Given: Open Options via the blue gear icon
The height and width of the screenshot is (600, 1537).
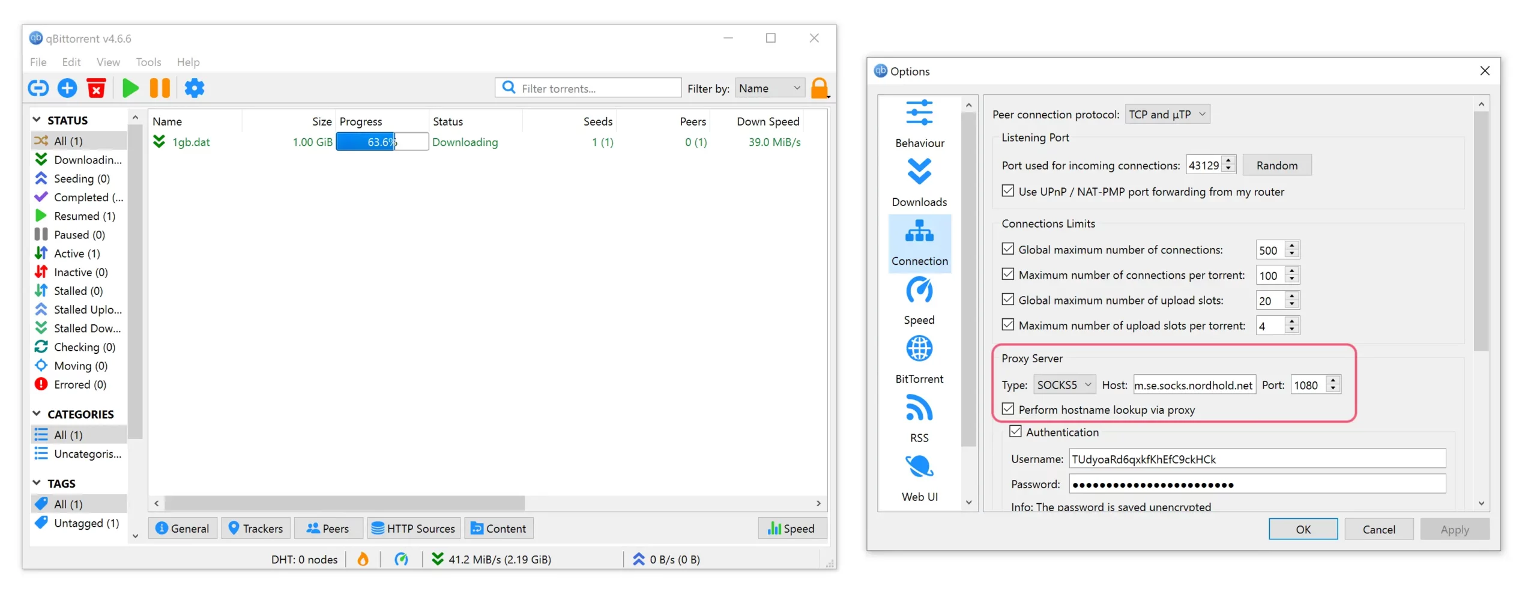Looking at the screenshot, I should pos(194,88).
